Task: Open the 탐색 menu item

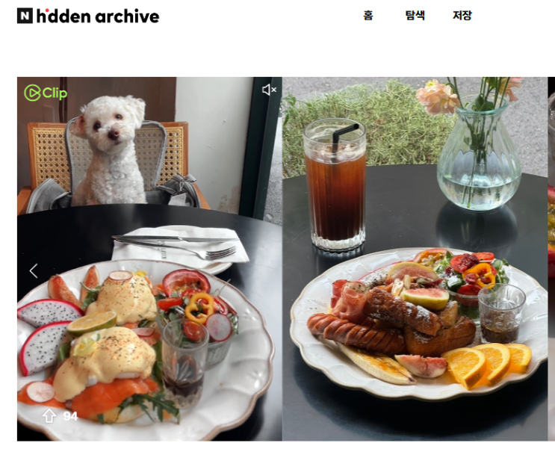Action: tap(415, 15)
